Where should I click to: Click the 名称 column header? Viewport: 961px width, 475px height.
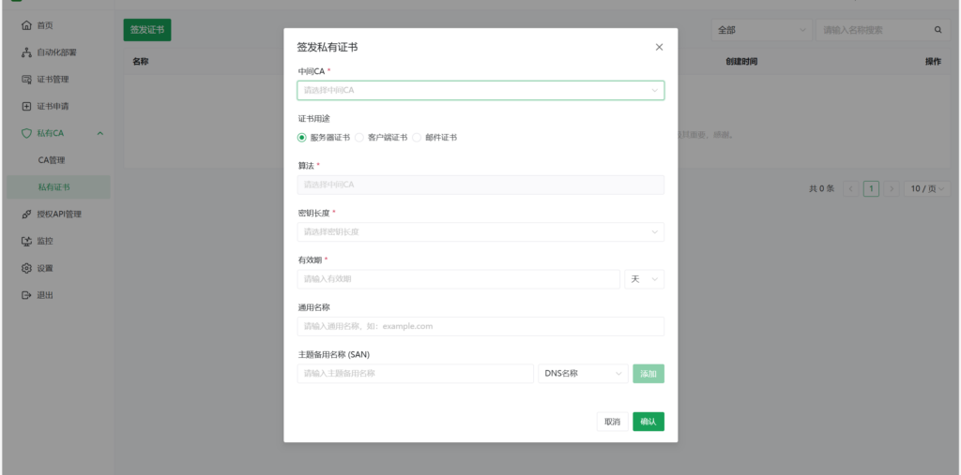click(x=141, y=62)
